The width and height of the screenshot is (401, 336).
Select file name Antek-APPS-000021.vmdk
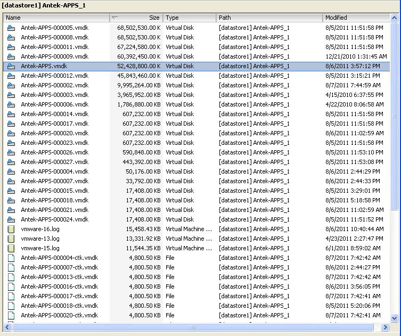[55, 210]
